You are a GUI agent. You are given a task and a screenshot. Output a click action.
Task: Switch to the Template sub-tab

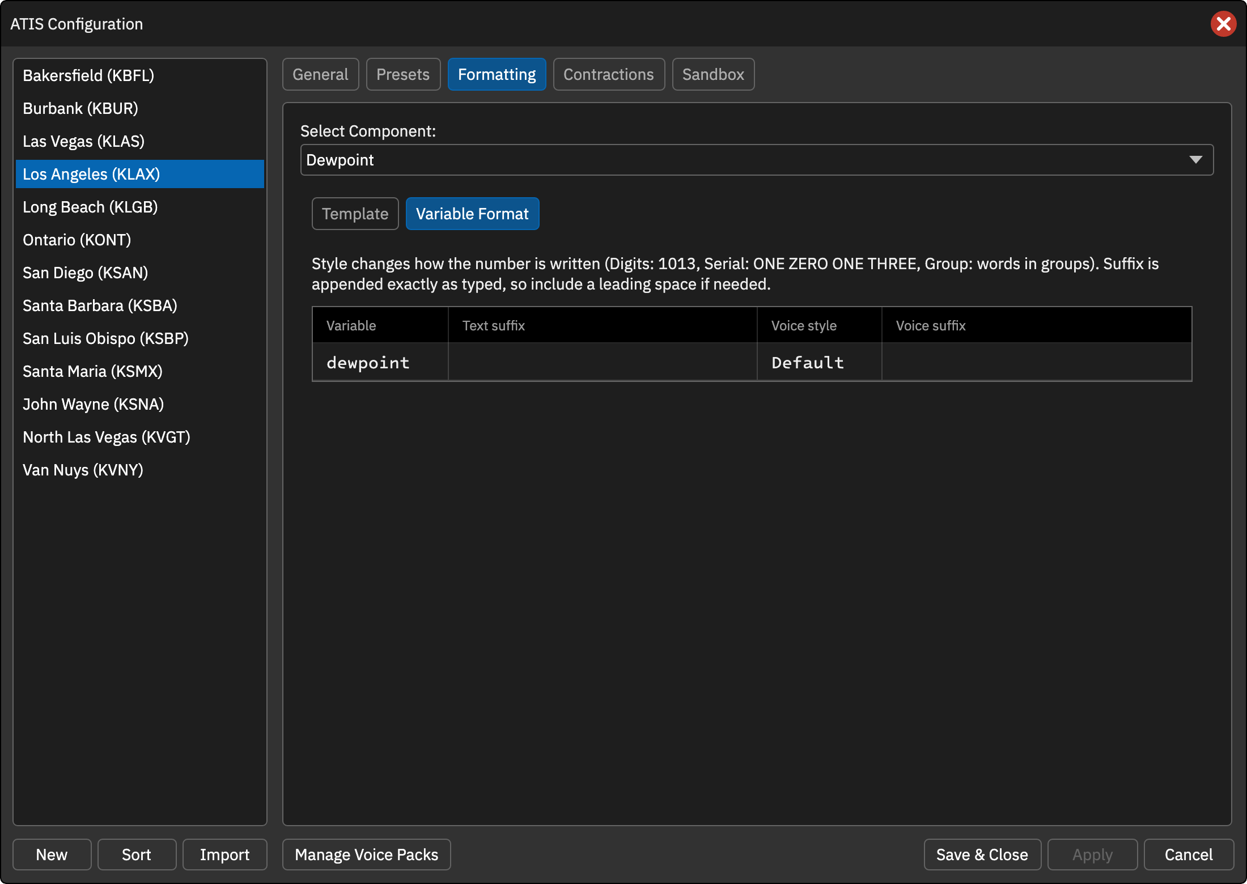pos(355,214)
